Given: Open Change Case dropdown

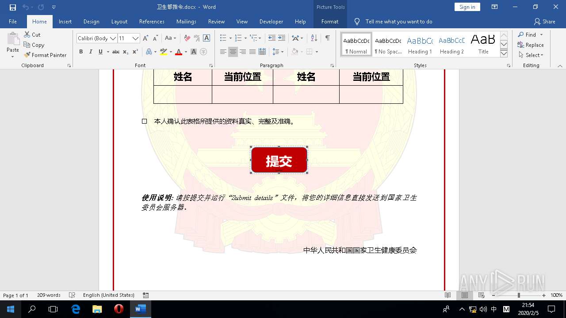Looking at the screenshot, I should point(170,38).
